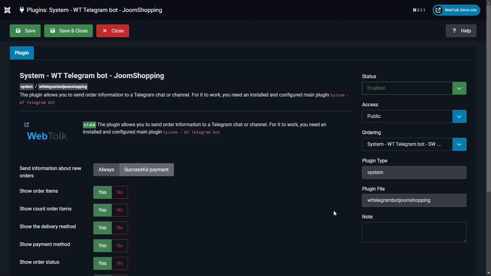The width and height of the screenshot is (491, 276).
Task: Click the plug icon beside the page title
Action: coord(22,10)
